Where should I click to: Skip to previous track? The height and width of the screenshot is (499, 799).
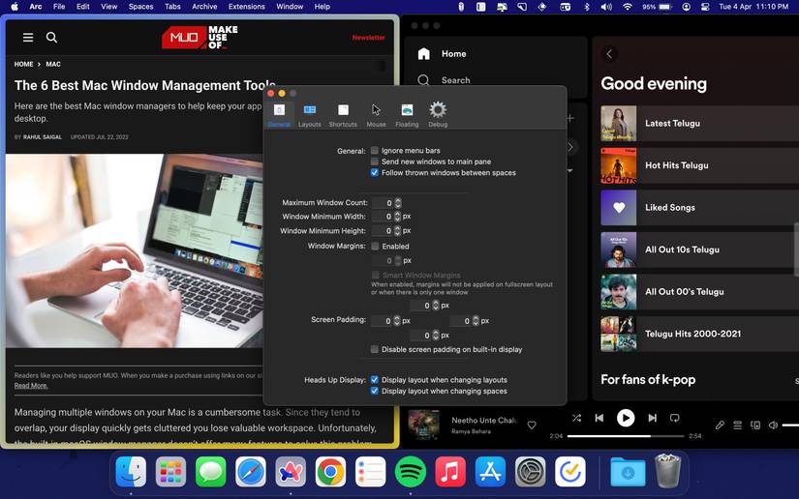(599, 418)
